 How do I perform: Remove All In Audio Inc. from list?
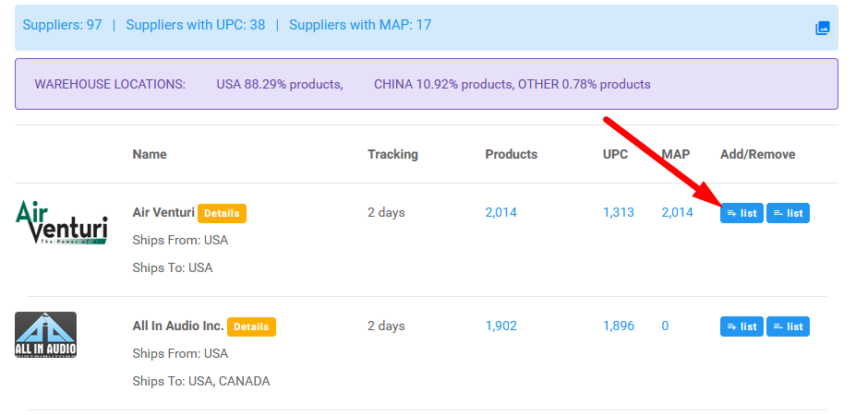[788, 326]
